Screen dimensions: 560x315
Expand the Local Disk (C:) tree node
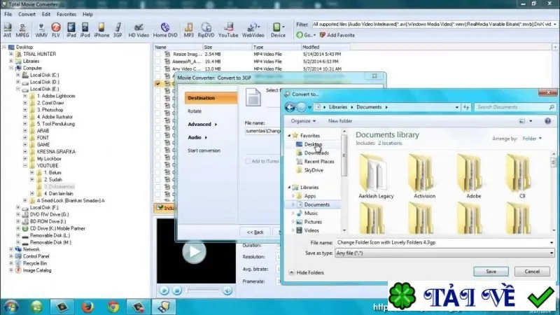[18, 75]
